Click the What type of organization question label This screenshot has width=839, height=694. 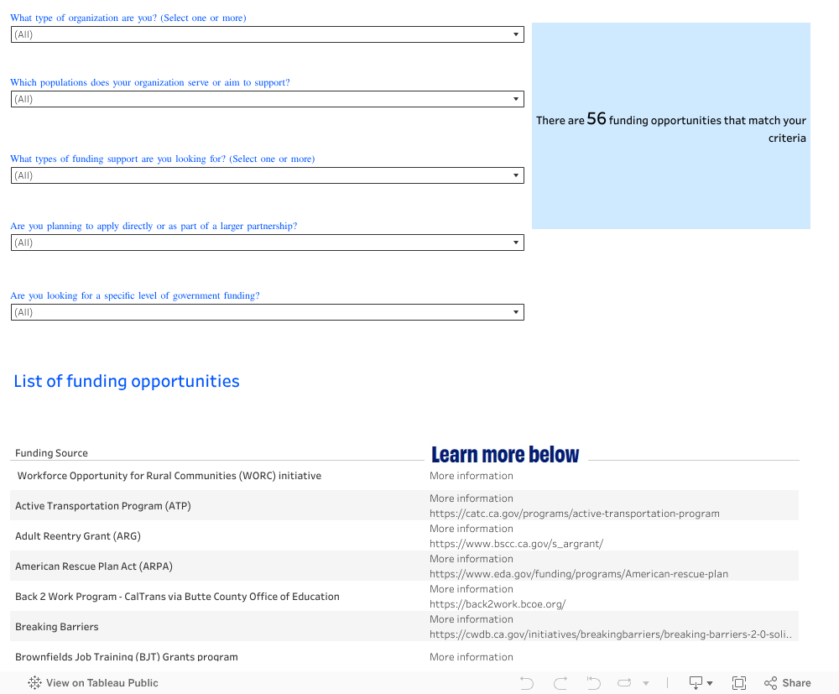[128, 18]
